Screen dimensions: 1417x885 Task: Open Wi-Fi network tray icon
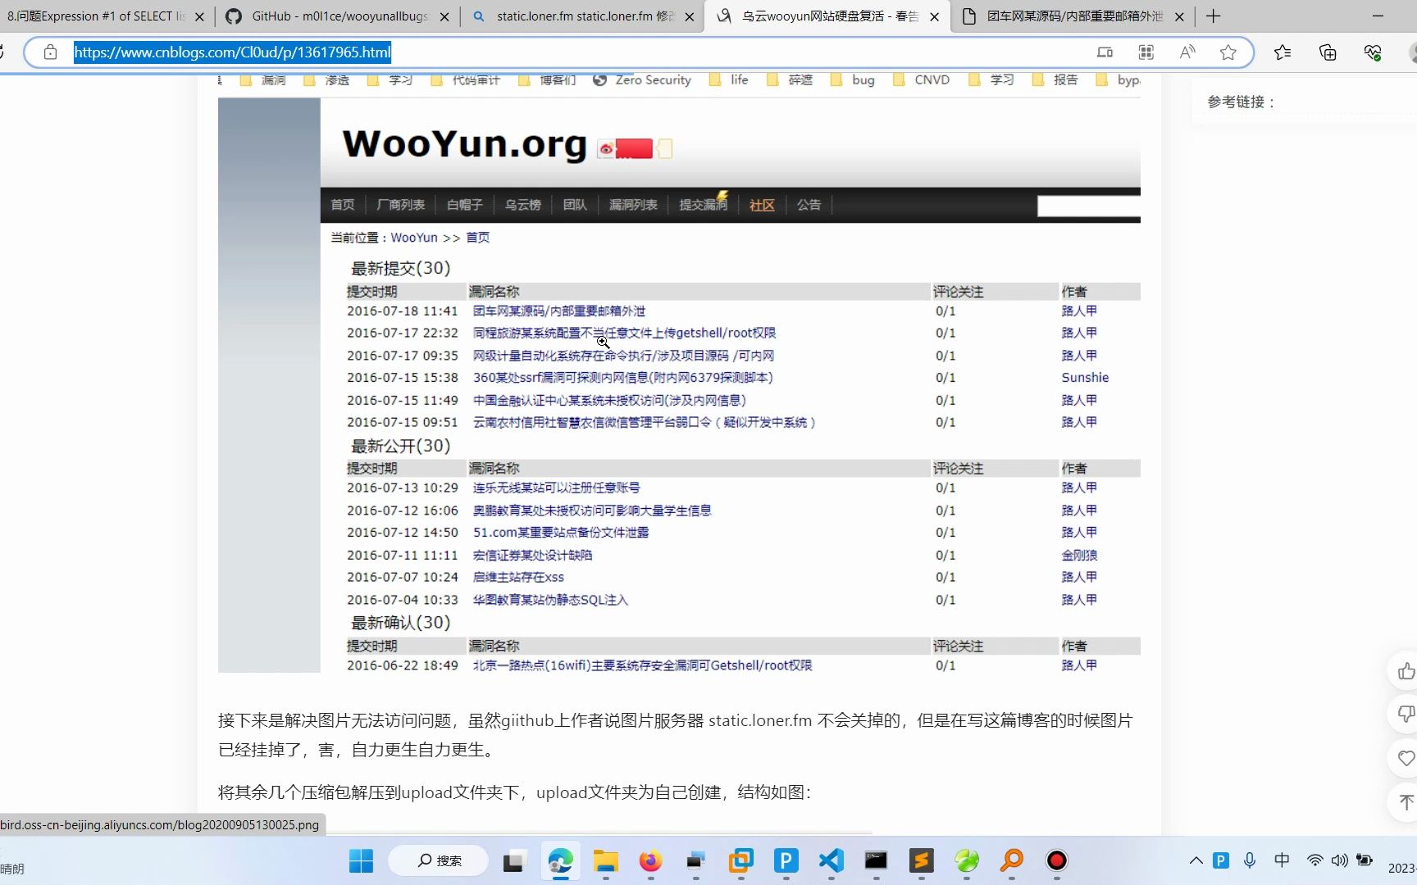click(x=1315, y=860)
